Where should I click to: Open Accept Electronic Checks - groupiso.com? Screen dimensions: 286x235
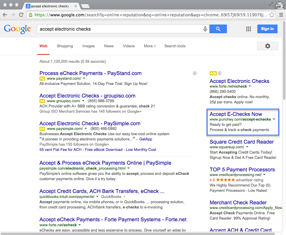coord(87,96)
